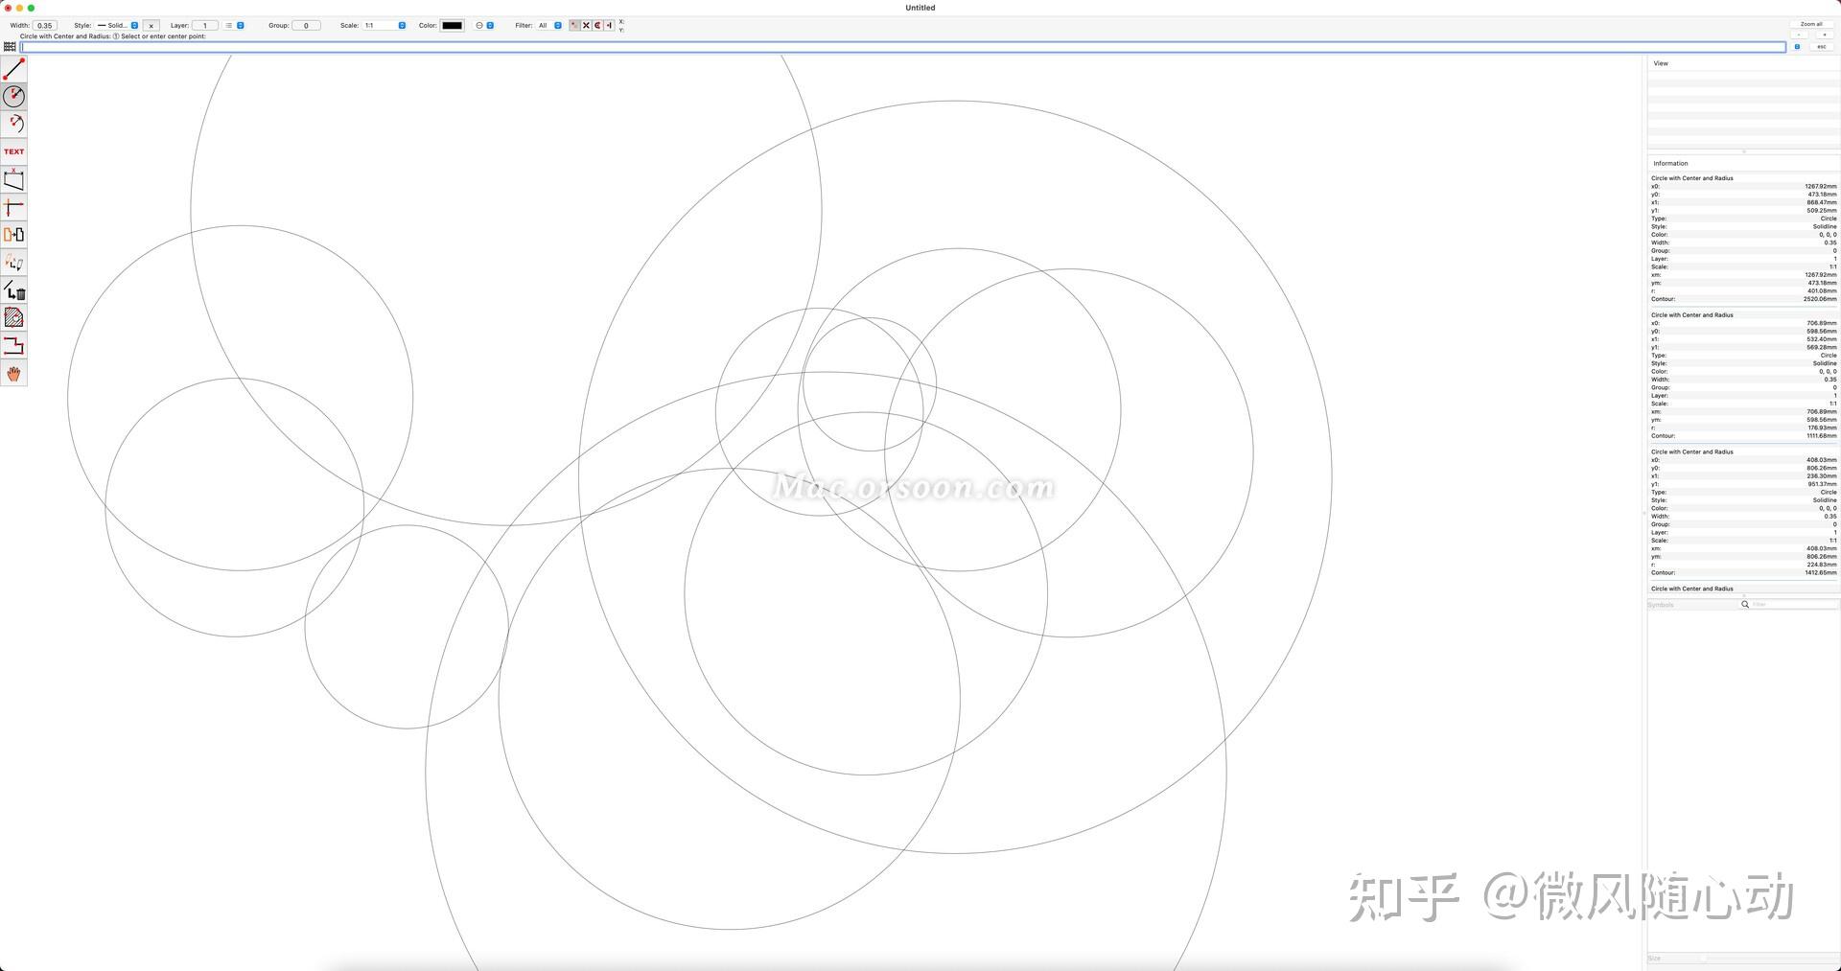Select the Line drawing tool

click(x=13, y=69)
